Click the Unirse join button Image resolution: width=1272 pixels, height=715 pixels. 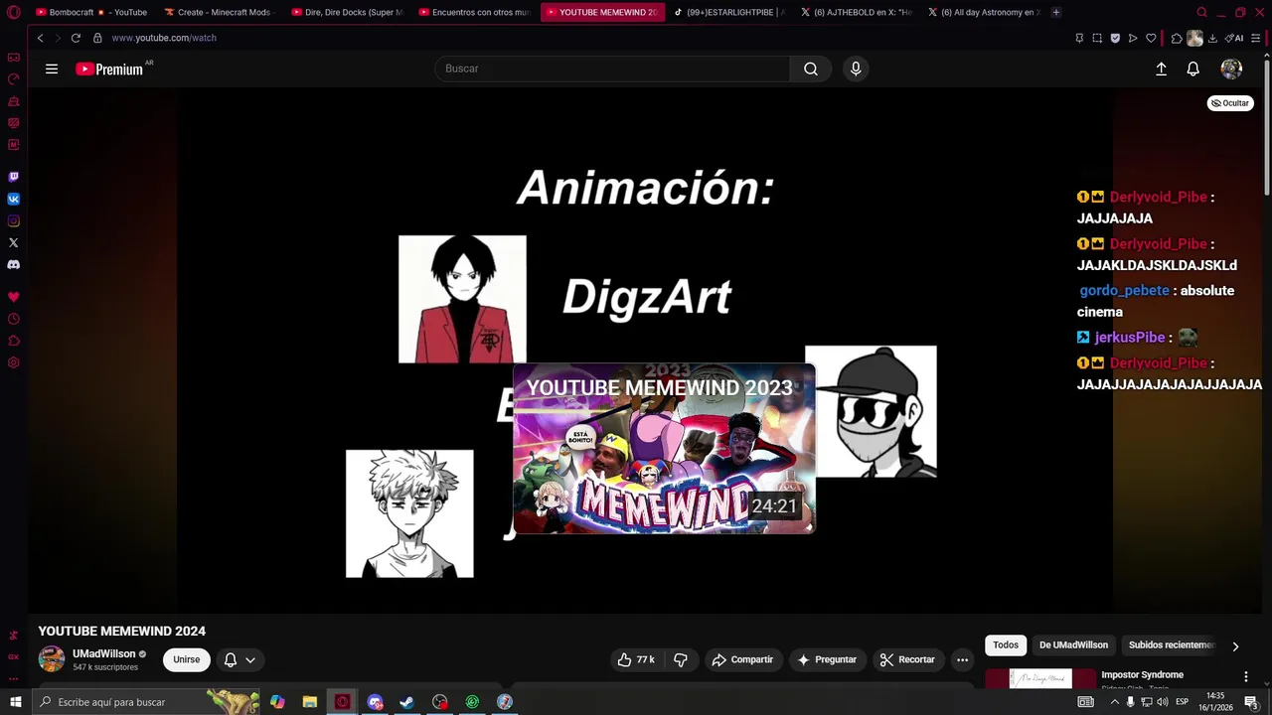tap(187, 659)
